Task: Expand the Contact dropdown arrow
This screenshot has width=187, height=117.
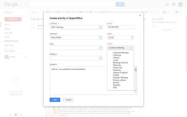Action: (101, 37)
